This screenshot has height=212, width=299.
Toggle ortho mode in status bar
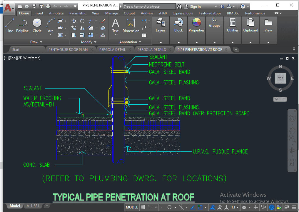(x=163, y=207)
